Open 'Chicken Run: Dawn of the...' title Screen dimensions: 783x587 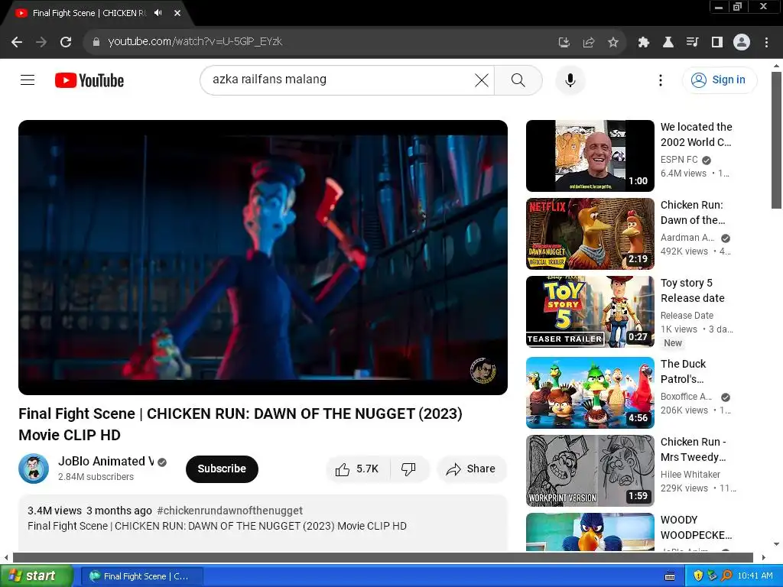(x=693, y=212)
